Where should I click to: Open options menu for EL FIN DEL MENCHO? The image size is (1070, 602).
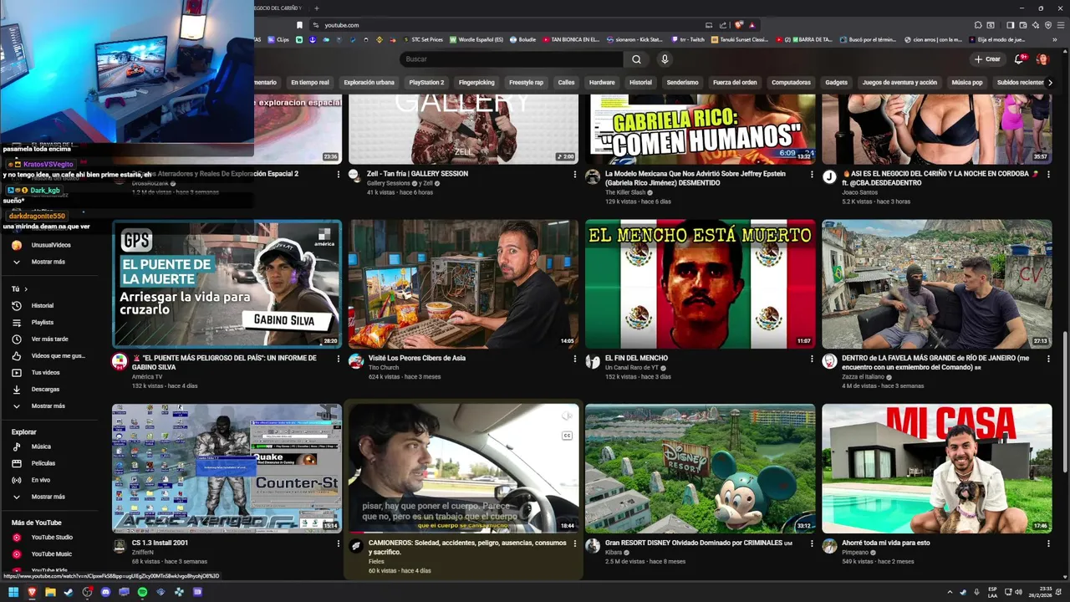(812, 359)
